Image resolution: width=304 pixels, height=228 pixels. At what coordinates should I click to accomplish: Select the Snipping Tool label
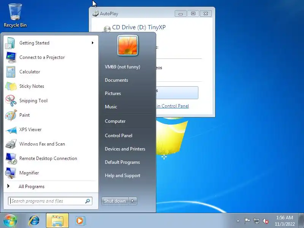pyautogui.click(x=33, y=101)
